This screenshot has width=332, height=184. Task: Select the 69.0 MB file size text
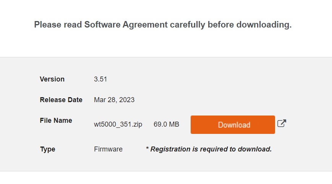click(x=166, y=124)
